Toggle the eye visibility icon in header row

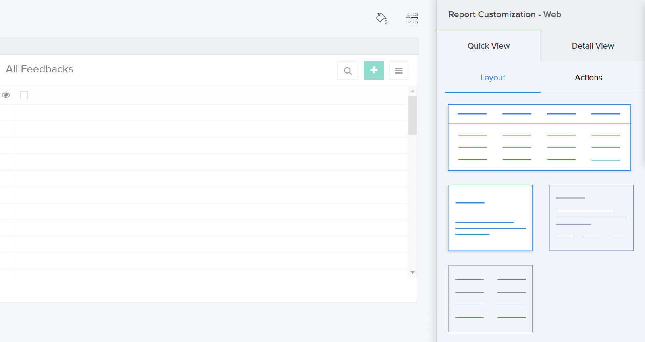coord(6,95)
